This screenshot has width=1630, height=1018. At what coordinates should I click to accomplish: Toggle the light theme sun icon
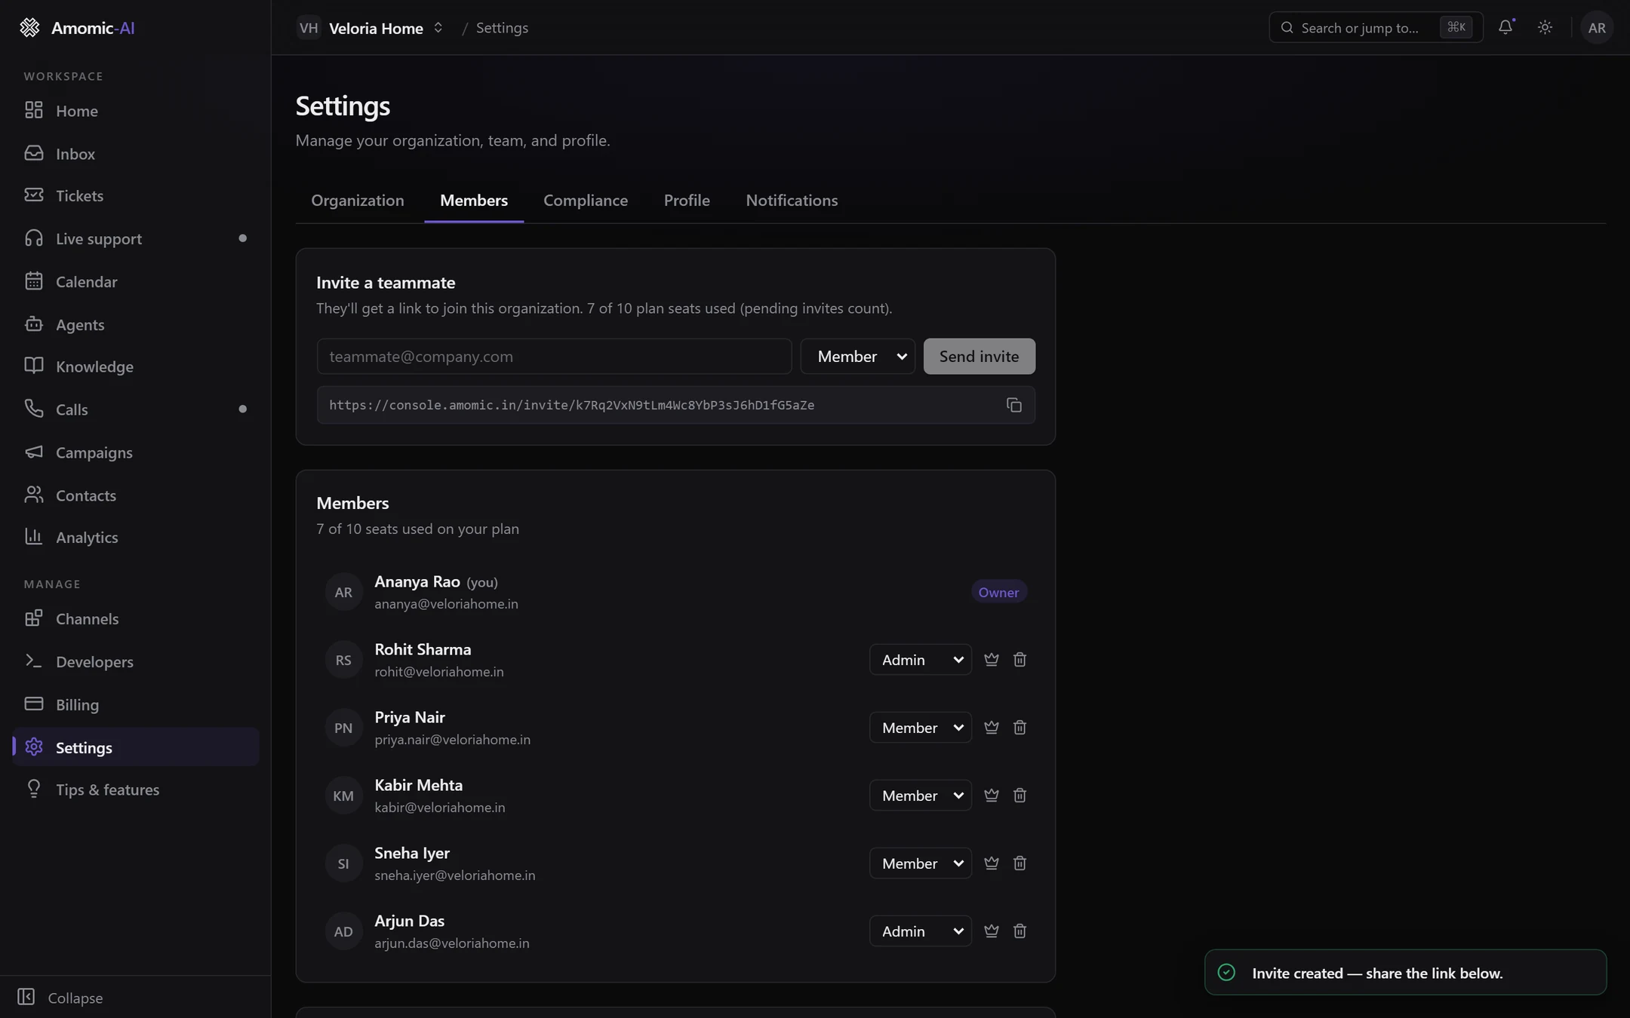[x=1545, y=27]
